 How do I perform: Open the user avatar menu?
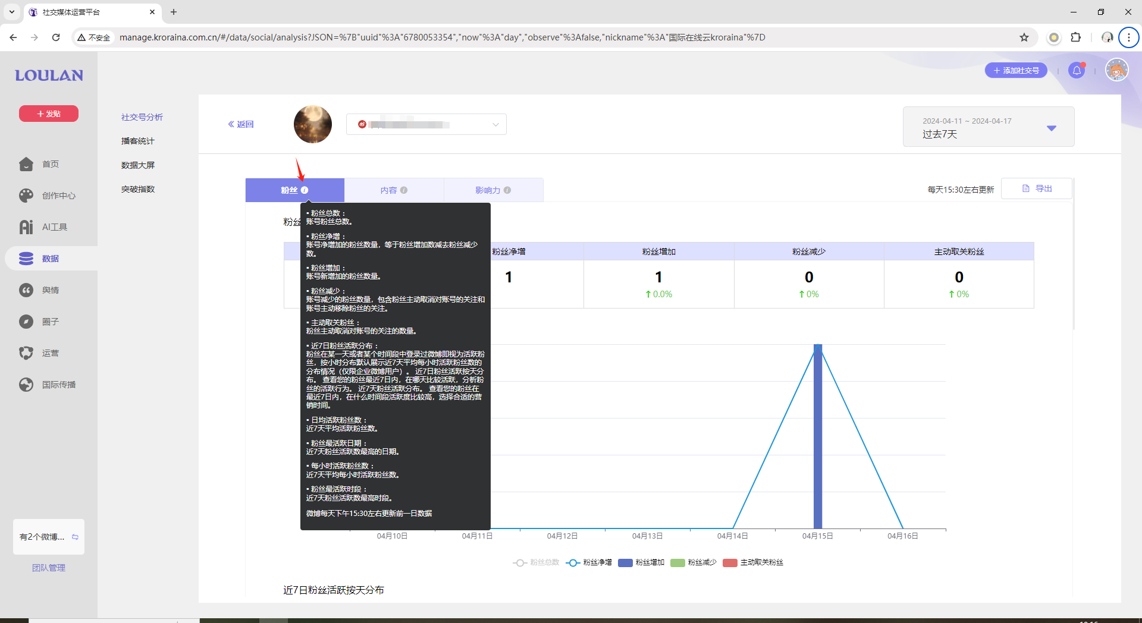coord(1116,70)
